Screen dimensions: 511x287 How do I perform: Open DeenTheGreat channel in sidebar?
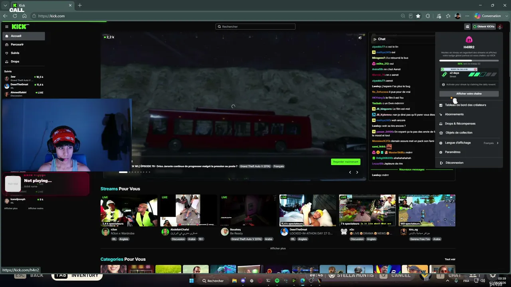[24, 85]
